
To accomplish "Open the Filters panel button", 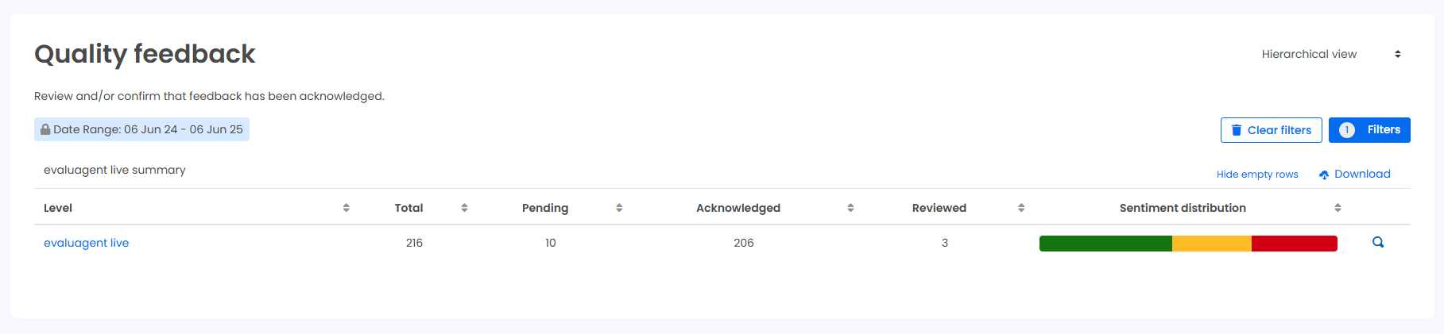I will tap(1369, 130).
